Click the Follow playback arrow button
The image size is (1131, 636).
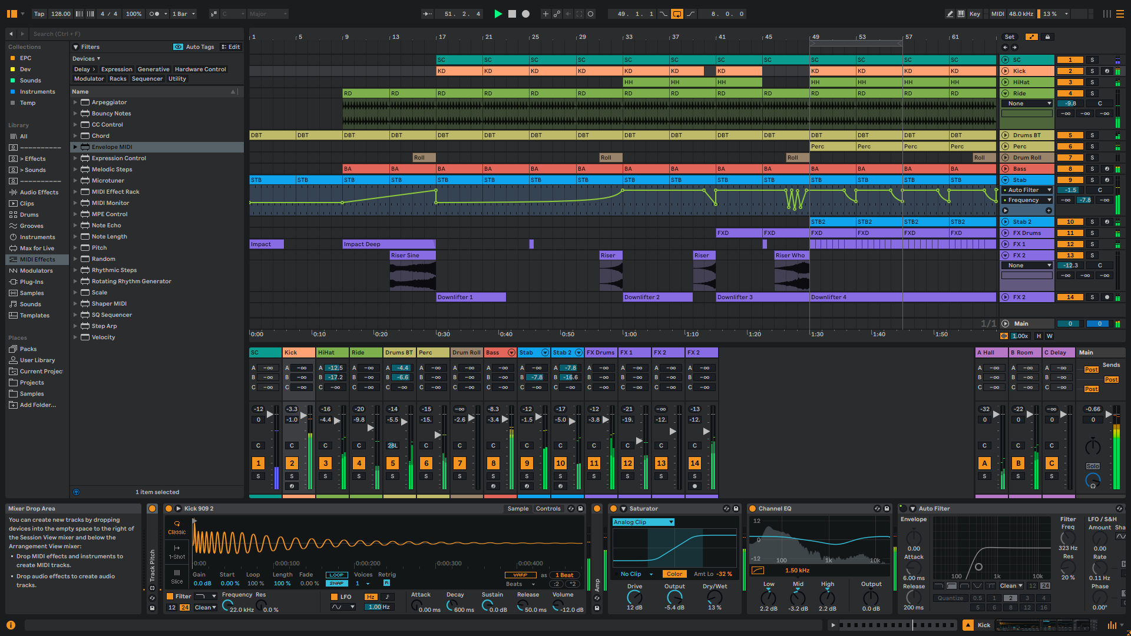[428, 14]
